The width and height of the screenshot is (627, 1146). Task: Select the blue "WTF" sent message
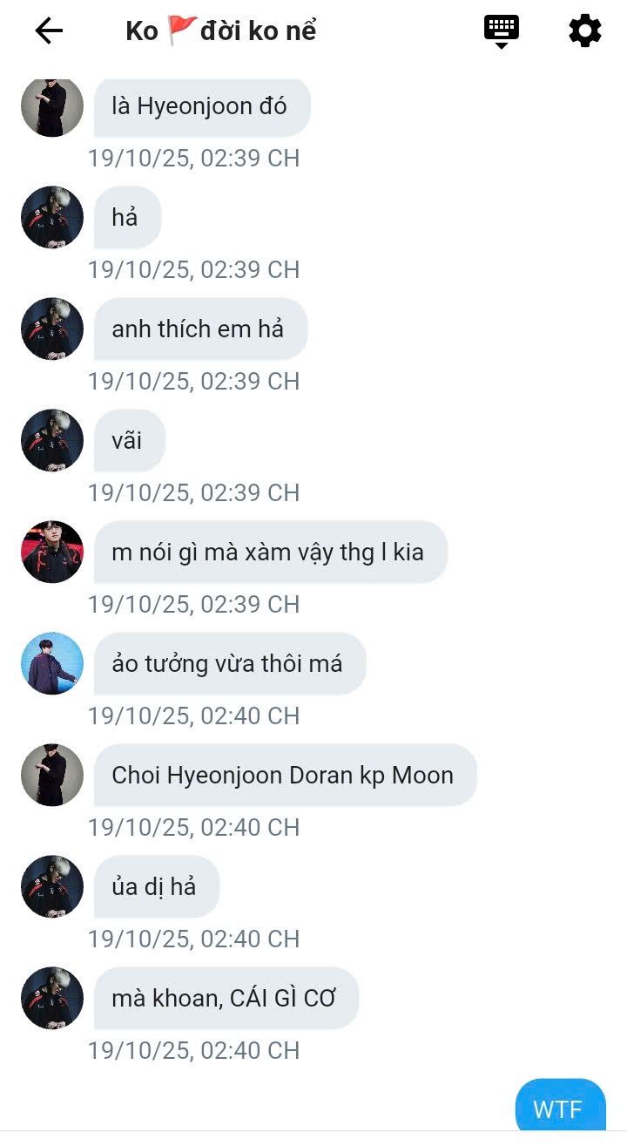[560, 1105]
